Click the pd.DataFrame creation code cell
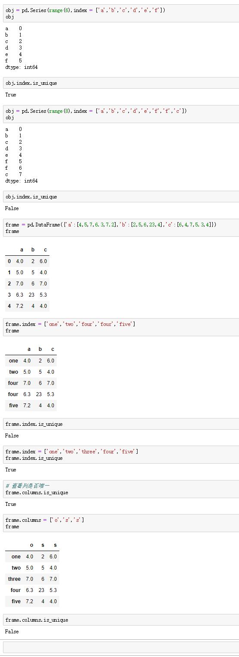The image size is (239, 657). (x=121, y=228)
